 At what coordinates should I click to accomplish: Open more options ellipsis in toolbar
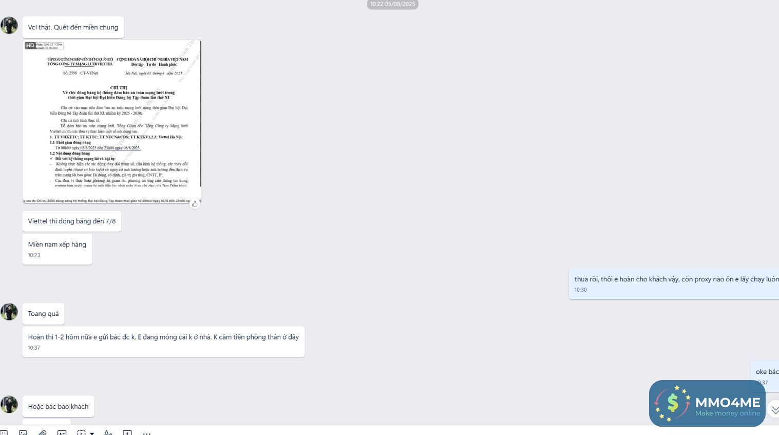[147, 433]
